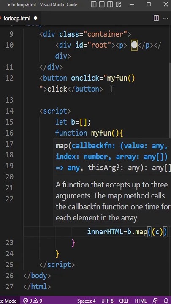The image size is (171, 304).
Task: Click line number 23 in the gutter
Action: click(x=9, y=243)
